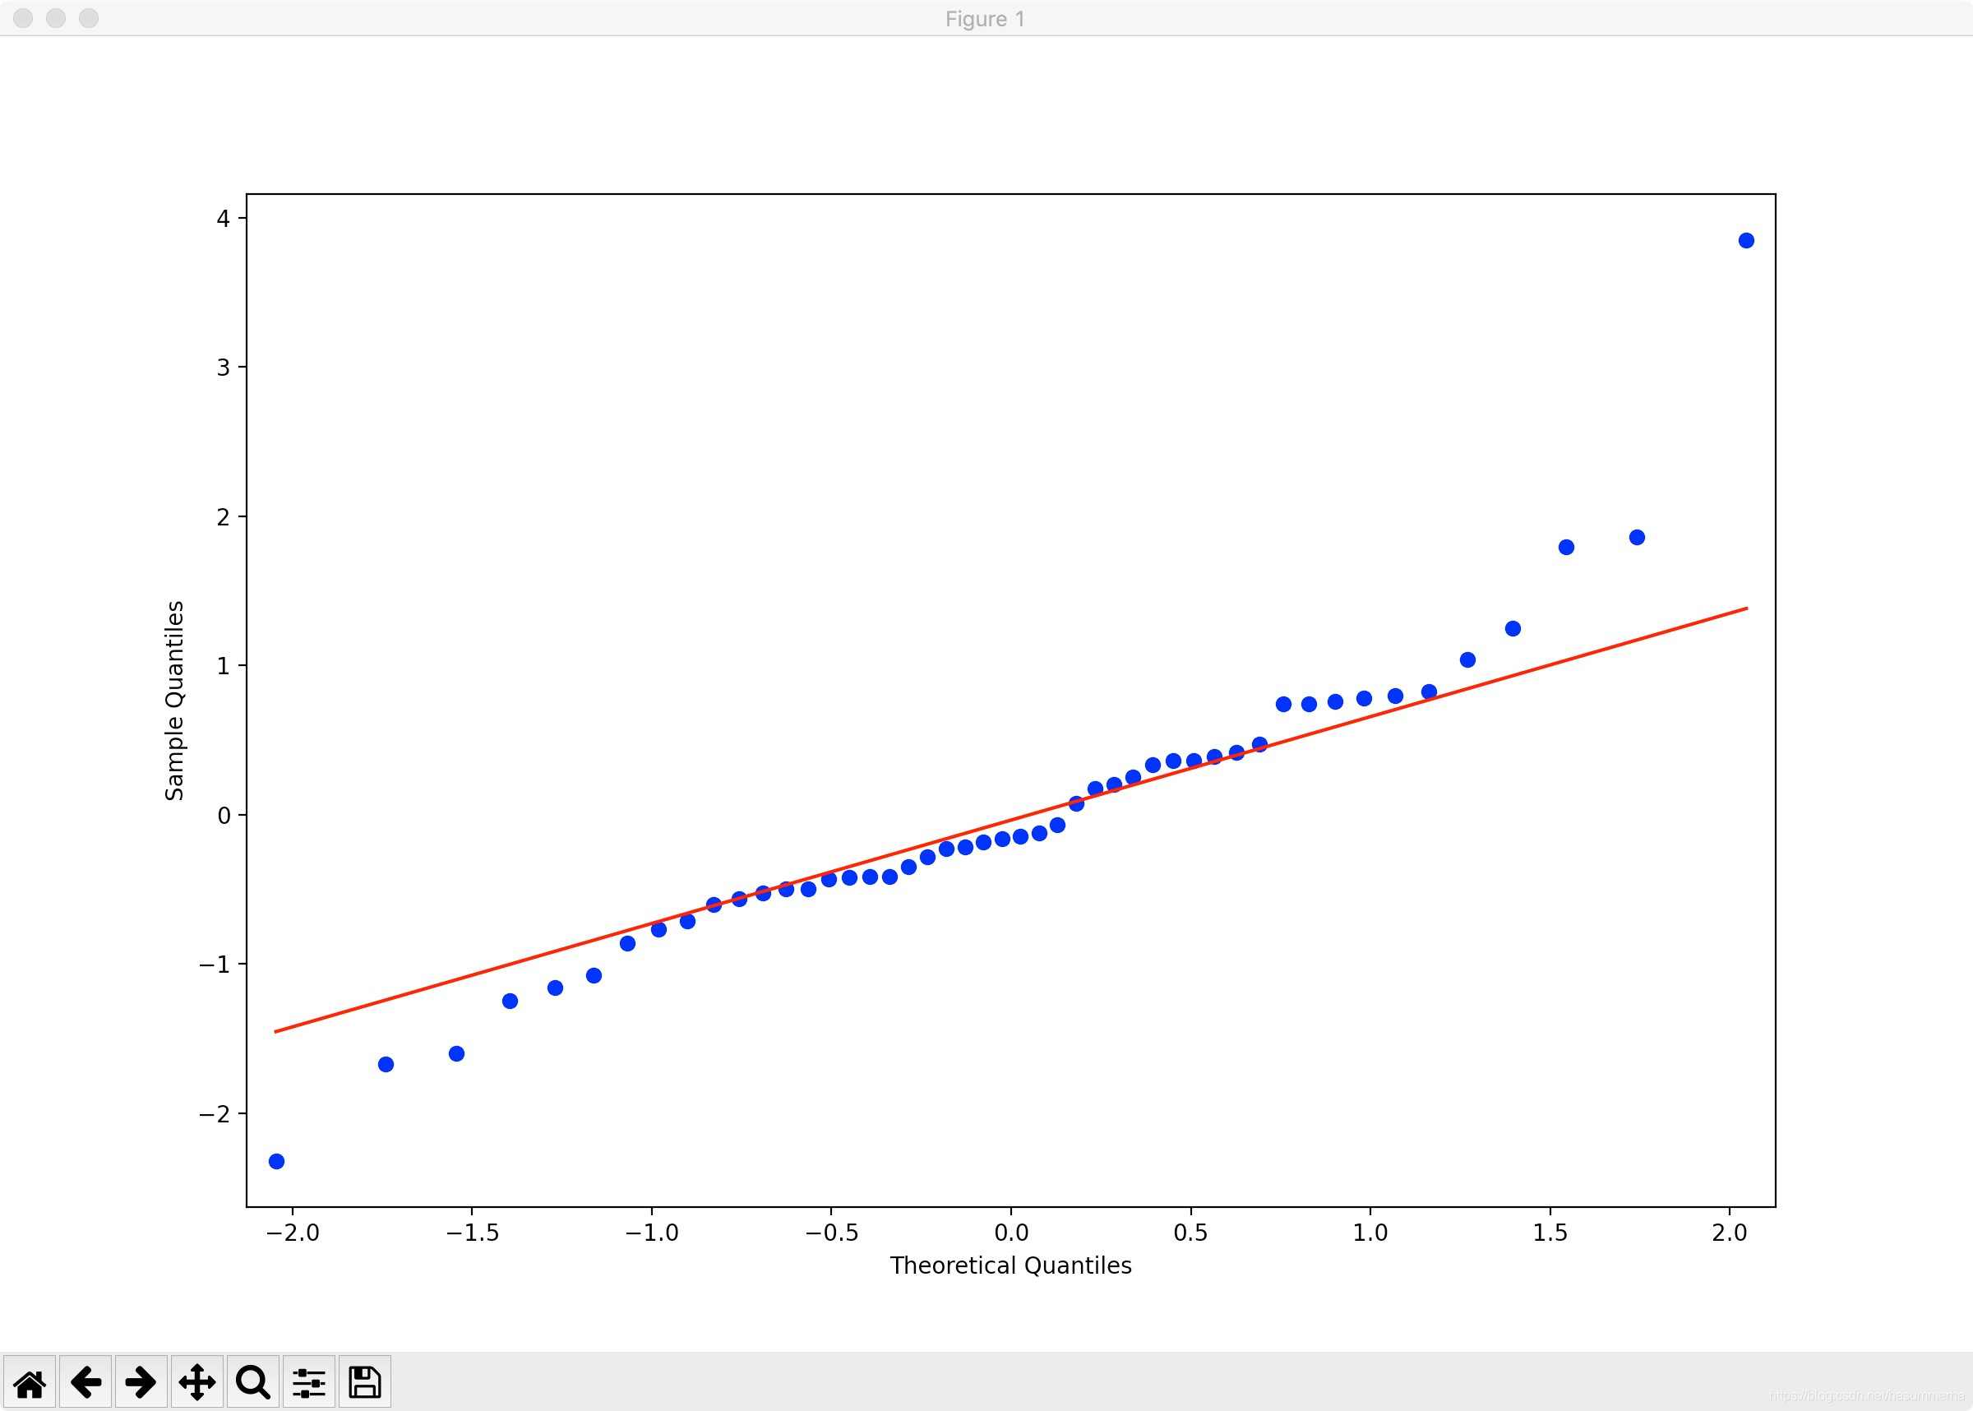Click the Sample Quantiles axis label
This screenshot has height=1411, width=1973.
pyautogui.click(x=174, y=701)
